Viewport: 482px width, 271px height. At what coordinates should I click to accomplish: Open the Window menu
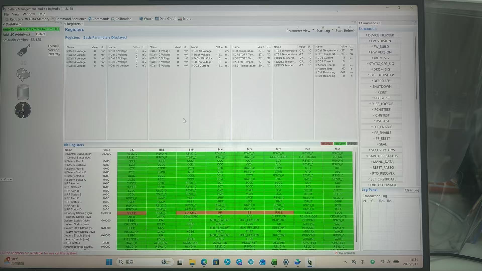pos(29,14)
